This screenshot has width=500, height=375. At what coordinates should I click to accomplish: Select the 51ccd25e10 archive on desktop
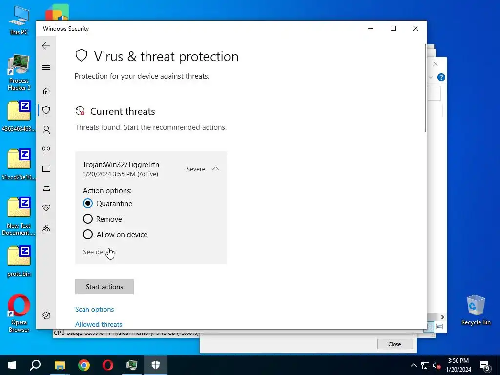point(19,165)
